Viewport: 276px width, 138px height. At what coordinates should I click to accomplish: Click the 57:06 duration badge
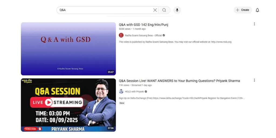pyautogui.click(x=111, y=128)
